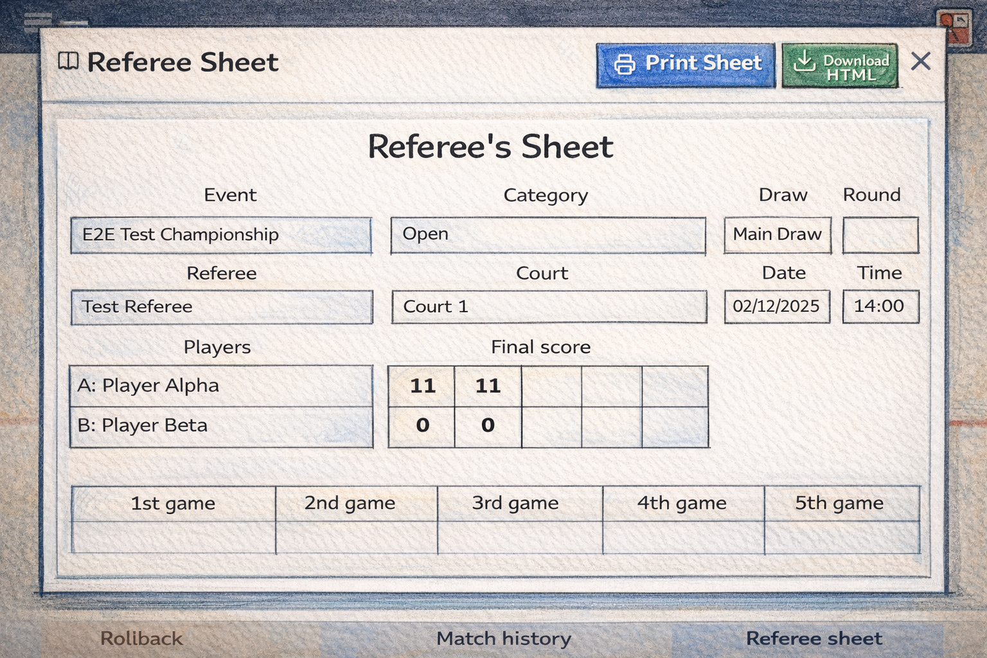Click the Download HTML button
Viewport: 987px width, 658px height.
pyautogui.click(x=839, y=65)
